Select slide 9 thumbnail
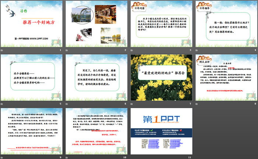This screenshot has width=258, height=159. coord(32,130)
